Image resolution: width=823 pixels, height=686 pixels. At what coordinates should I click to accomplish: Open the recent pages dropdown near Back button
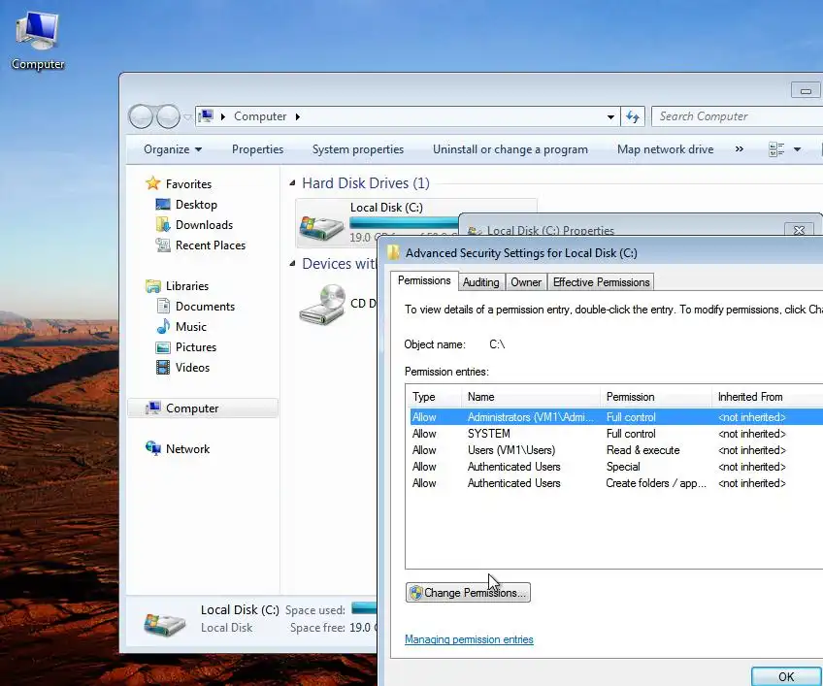coord(187,117)
